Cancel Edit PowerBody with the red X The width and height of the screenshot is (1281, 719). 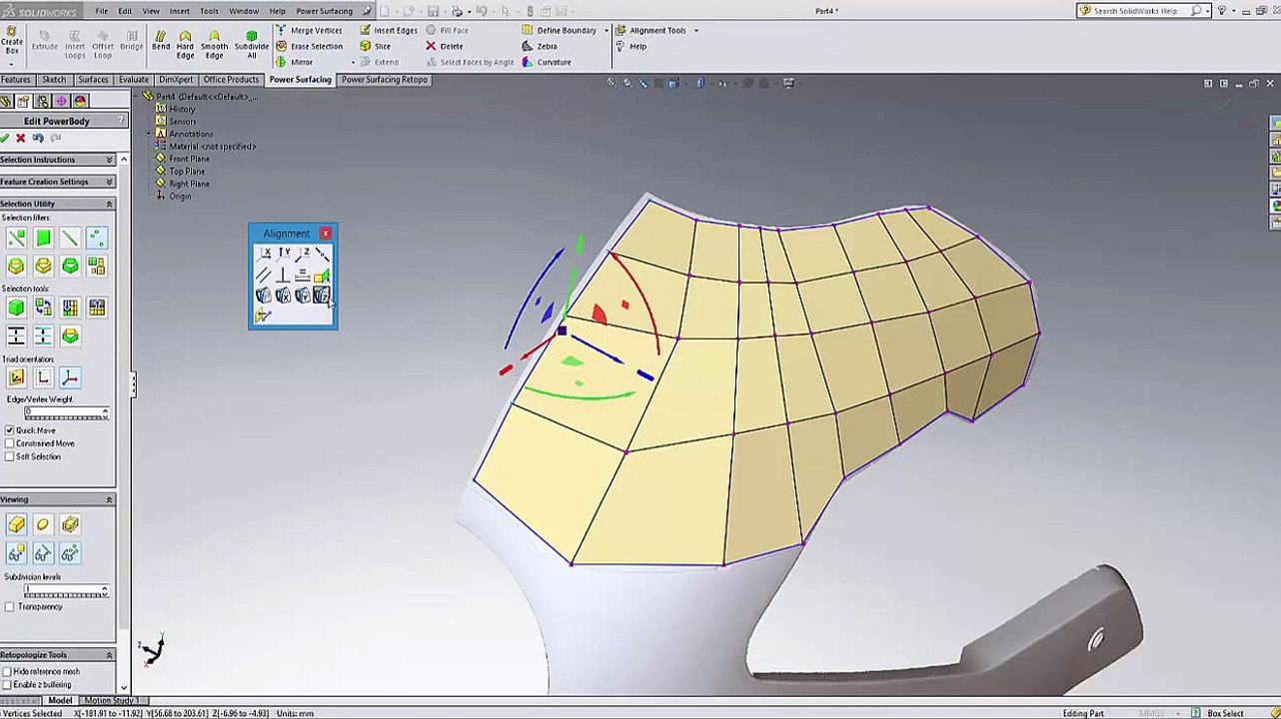point(20,138)
